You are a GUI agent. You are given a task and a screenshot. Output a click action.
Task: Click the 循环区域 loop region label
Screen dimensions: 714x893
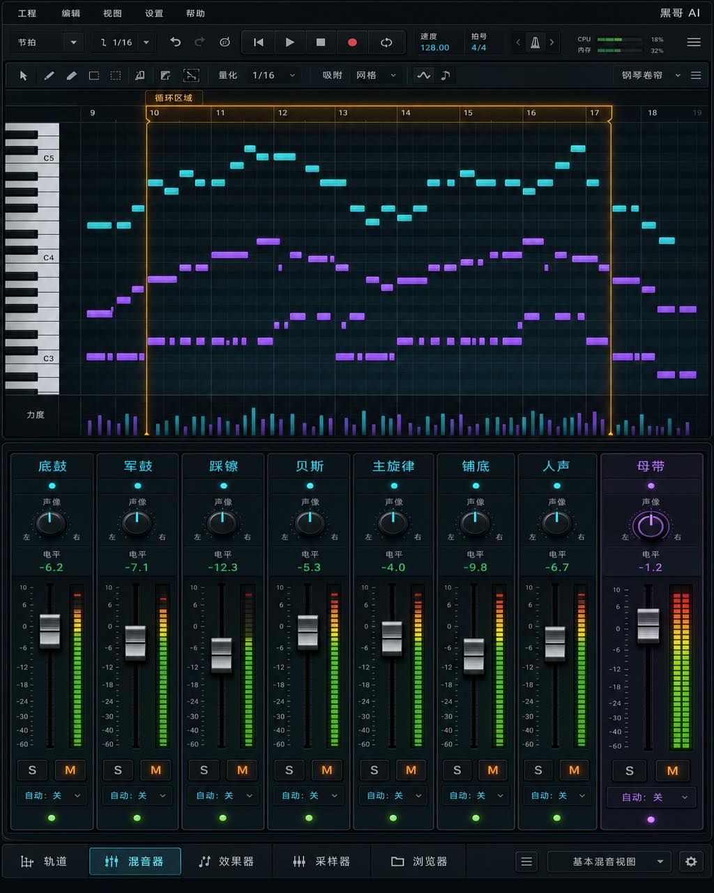[x=174, y=98]
